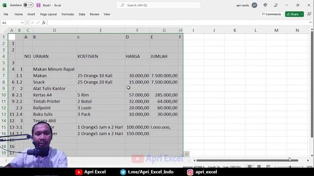Click the horizontal scrollbar thumb

tap(247, 160)
